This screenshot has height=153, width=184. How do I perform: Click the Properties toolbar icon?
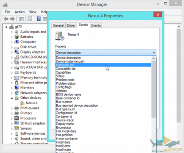click(x=30, y=19)
